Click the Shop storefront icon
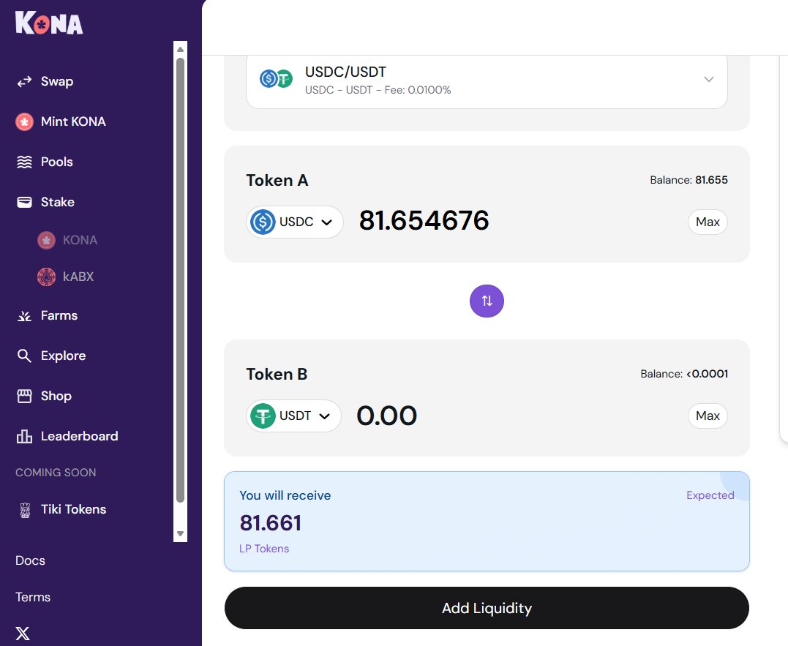Screen dimensions: 788x646 (24, 396)
